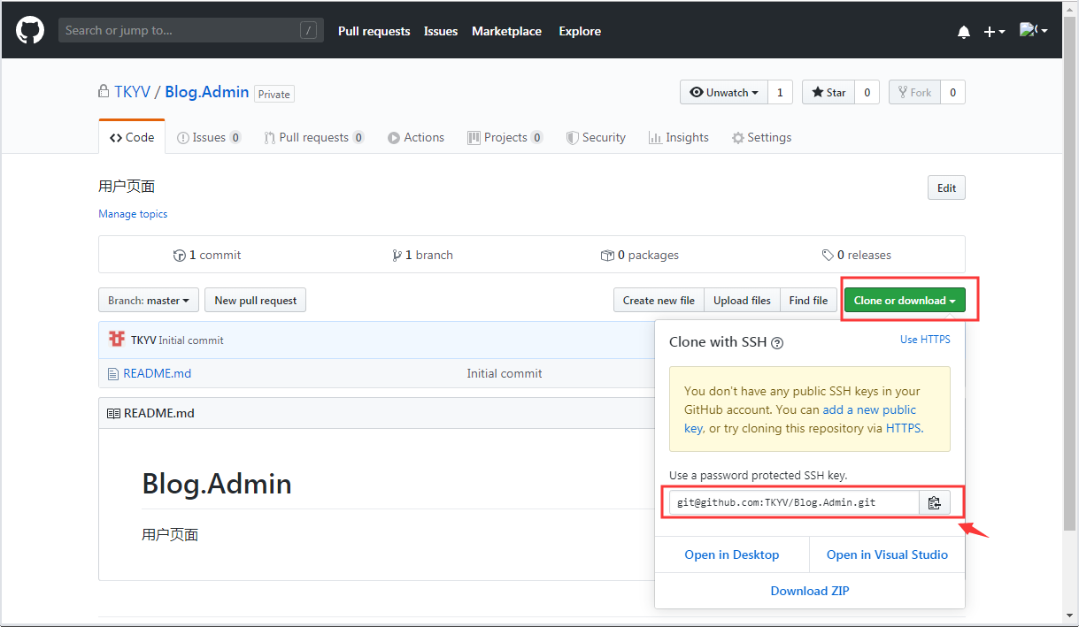This screenshot has height=627, width=1079.
Task: Click the SSH help question mark icon
Action: click(777, 343)
